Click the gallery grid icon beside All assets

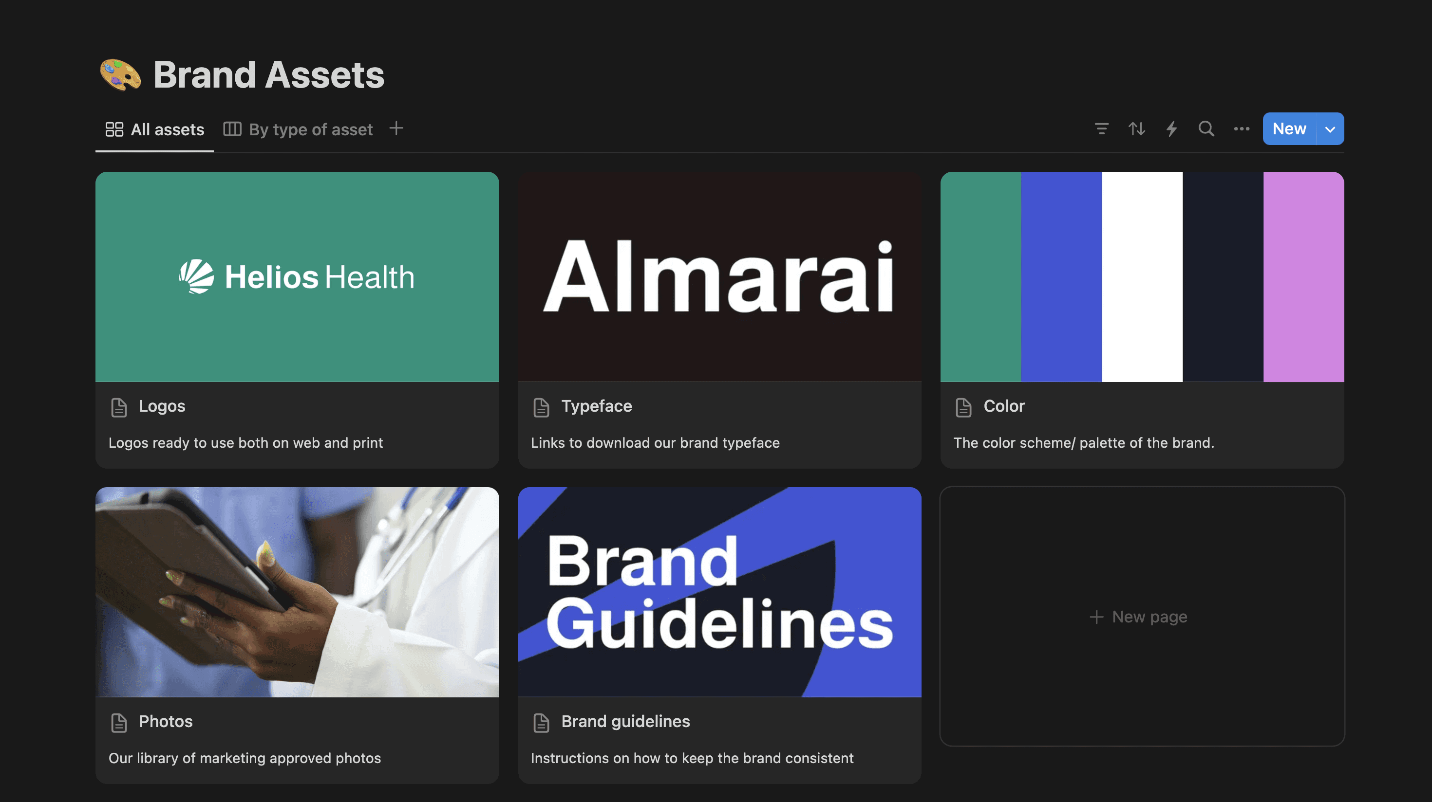pyautogui.click(x=114, y=129)
